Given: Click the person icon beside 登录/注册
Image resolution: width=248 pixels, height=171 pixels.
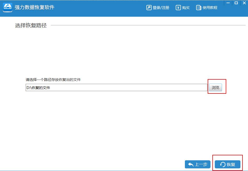Looking at the screenshot, I should pos(148,8).
